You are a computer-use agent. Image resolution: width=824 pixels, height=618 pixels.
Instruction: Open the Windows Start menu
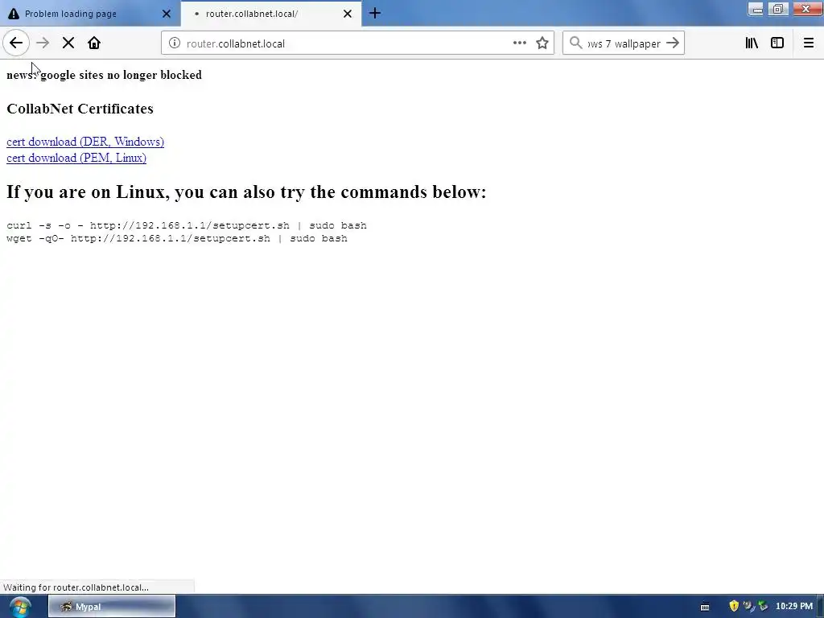pos(20,607)
